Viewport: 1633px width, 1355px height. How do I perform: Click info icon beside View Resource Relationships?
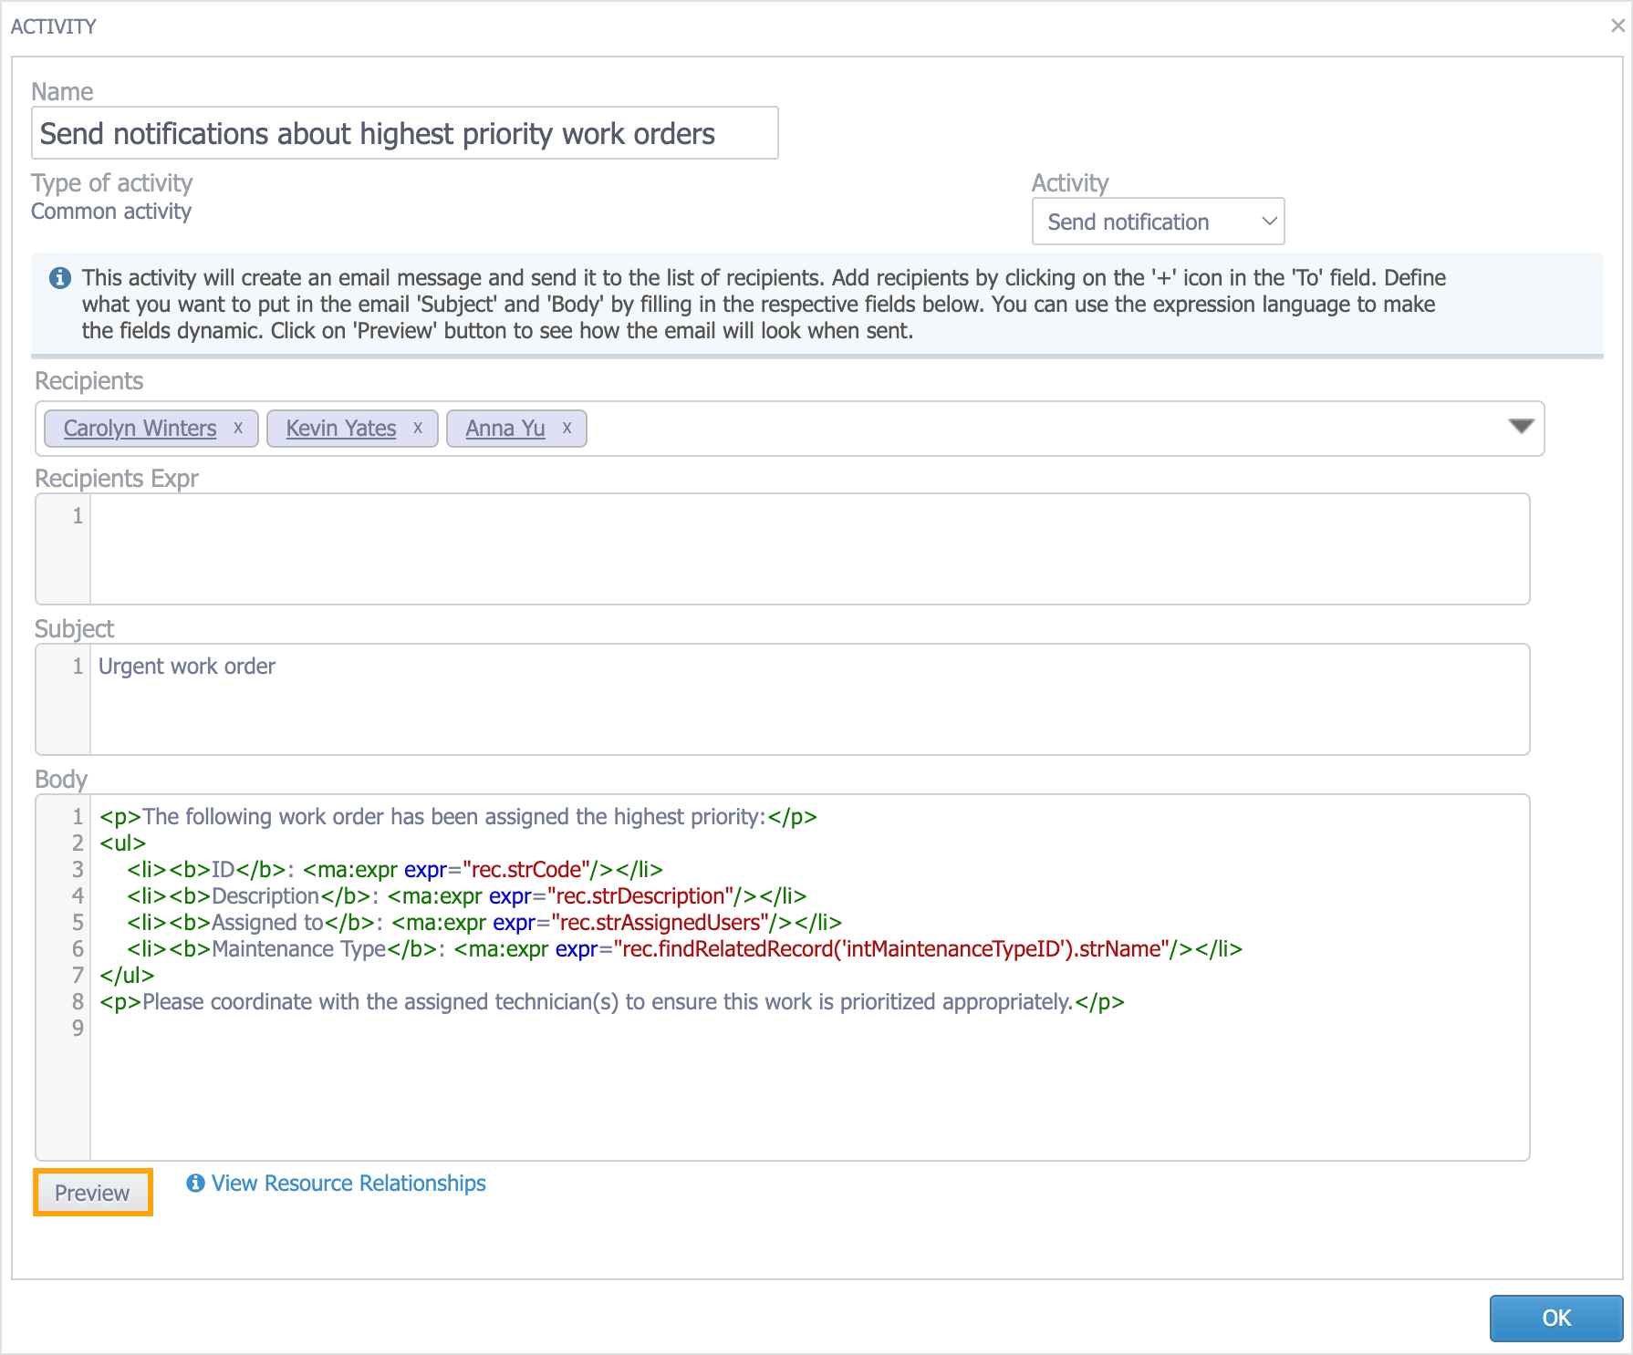pyautogui.click(x=195, y=1183)
